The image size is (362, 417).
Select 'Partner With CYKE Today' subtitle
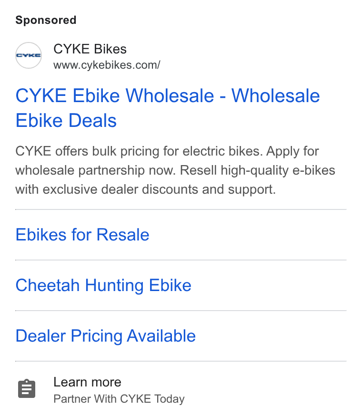[x=119, y=399]
